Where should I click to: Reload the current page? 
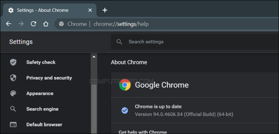click(x=33, y=24)
